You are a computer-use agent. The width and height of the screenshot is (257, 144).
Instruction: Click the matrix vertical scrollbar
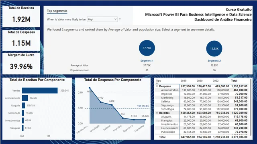251,107
